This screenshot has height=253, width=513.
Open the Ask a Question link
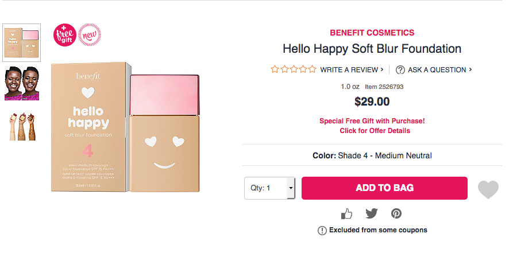click(439, 70)
